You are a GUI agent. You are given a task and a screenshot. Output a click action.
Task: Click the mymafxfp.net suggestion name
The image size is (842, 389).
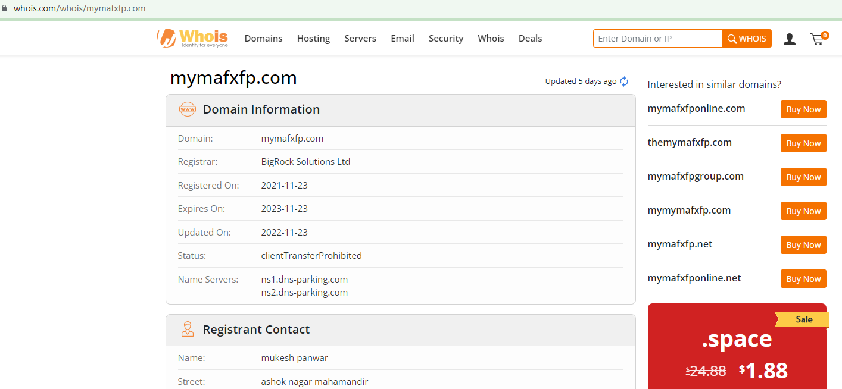coord(680,244)
